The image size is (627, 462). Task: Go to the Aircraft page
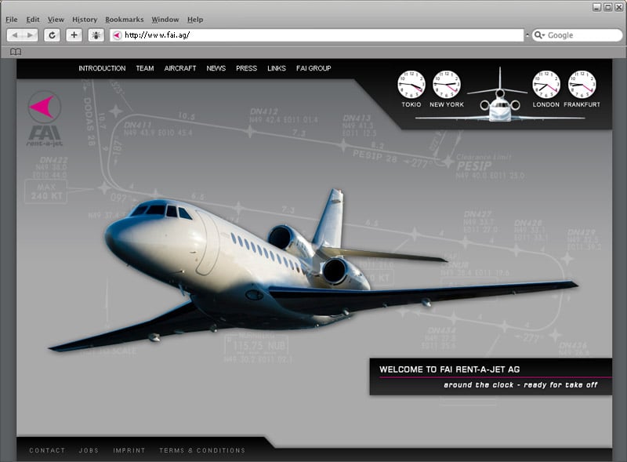[x=180, y=68]
